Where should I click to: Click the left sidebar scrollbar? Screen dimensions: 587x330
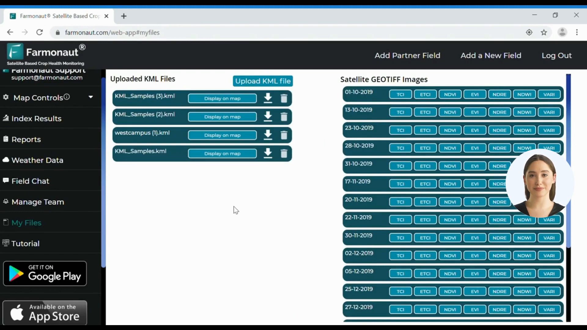(103, 173)
